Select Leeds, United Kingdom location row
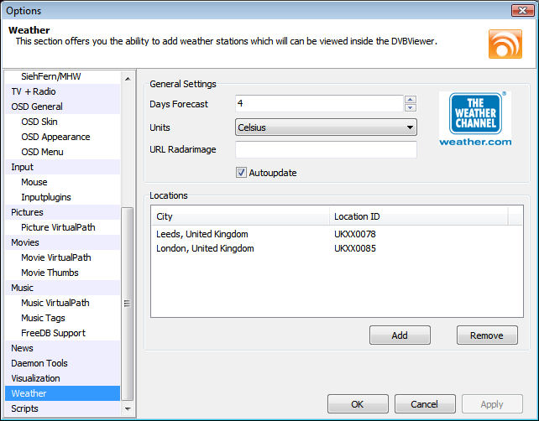 click(x=202, y=234)
